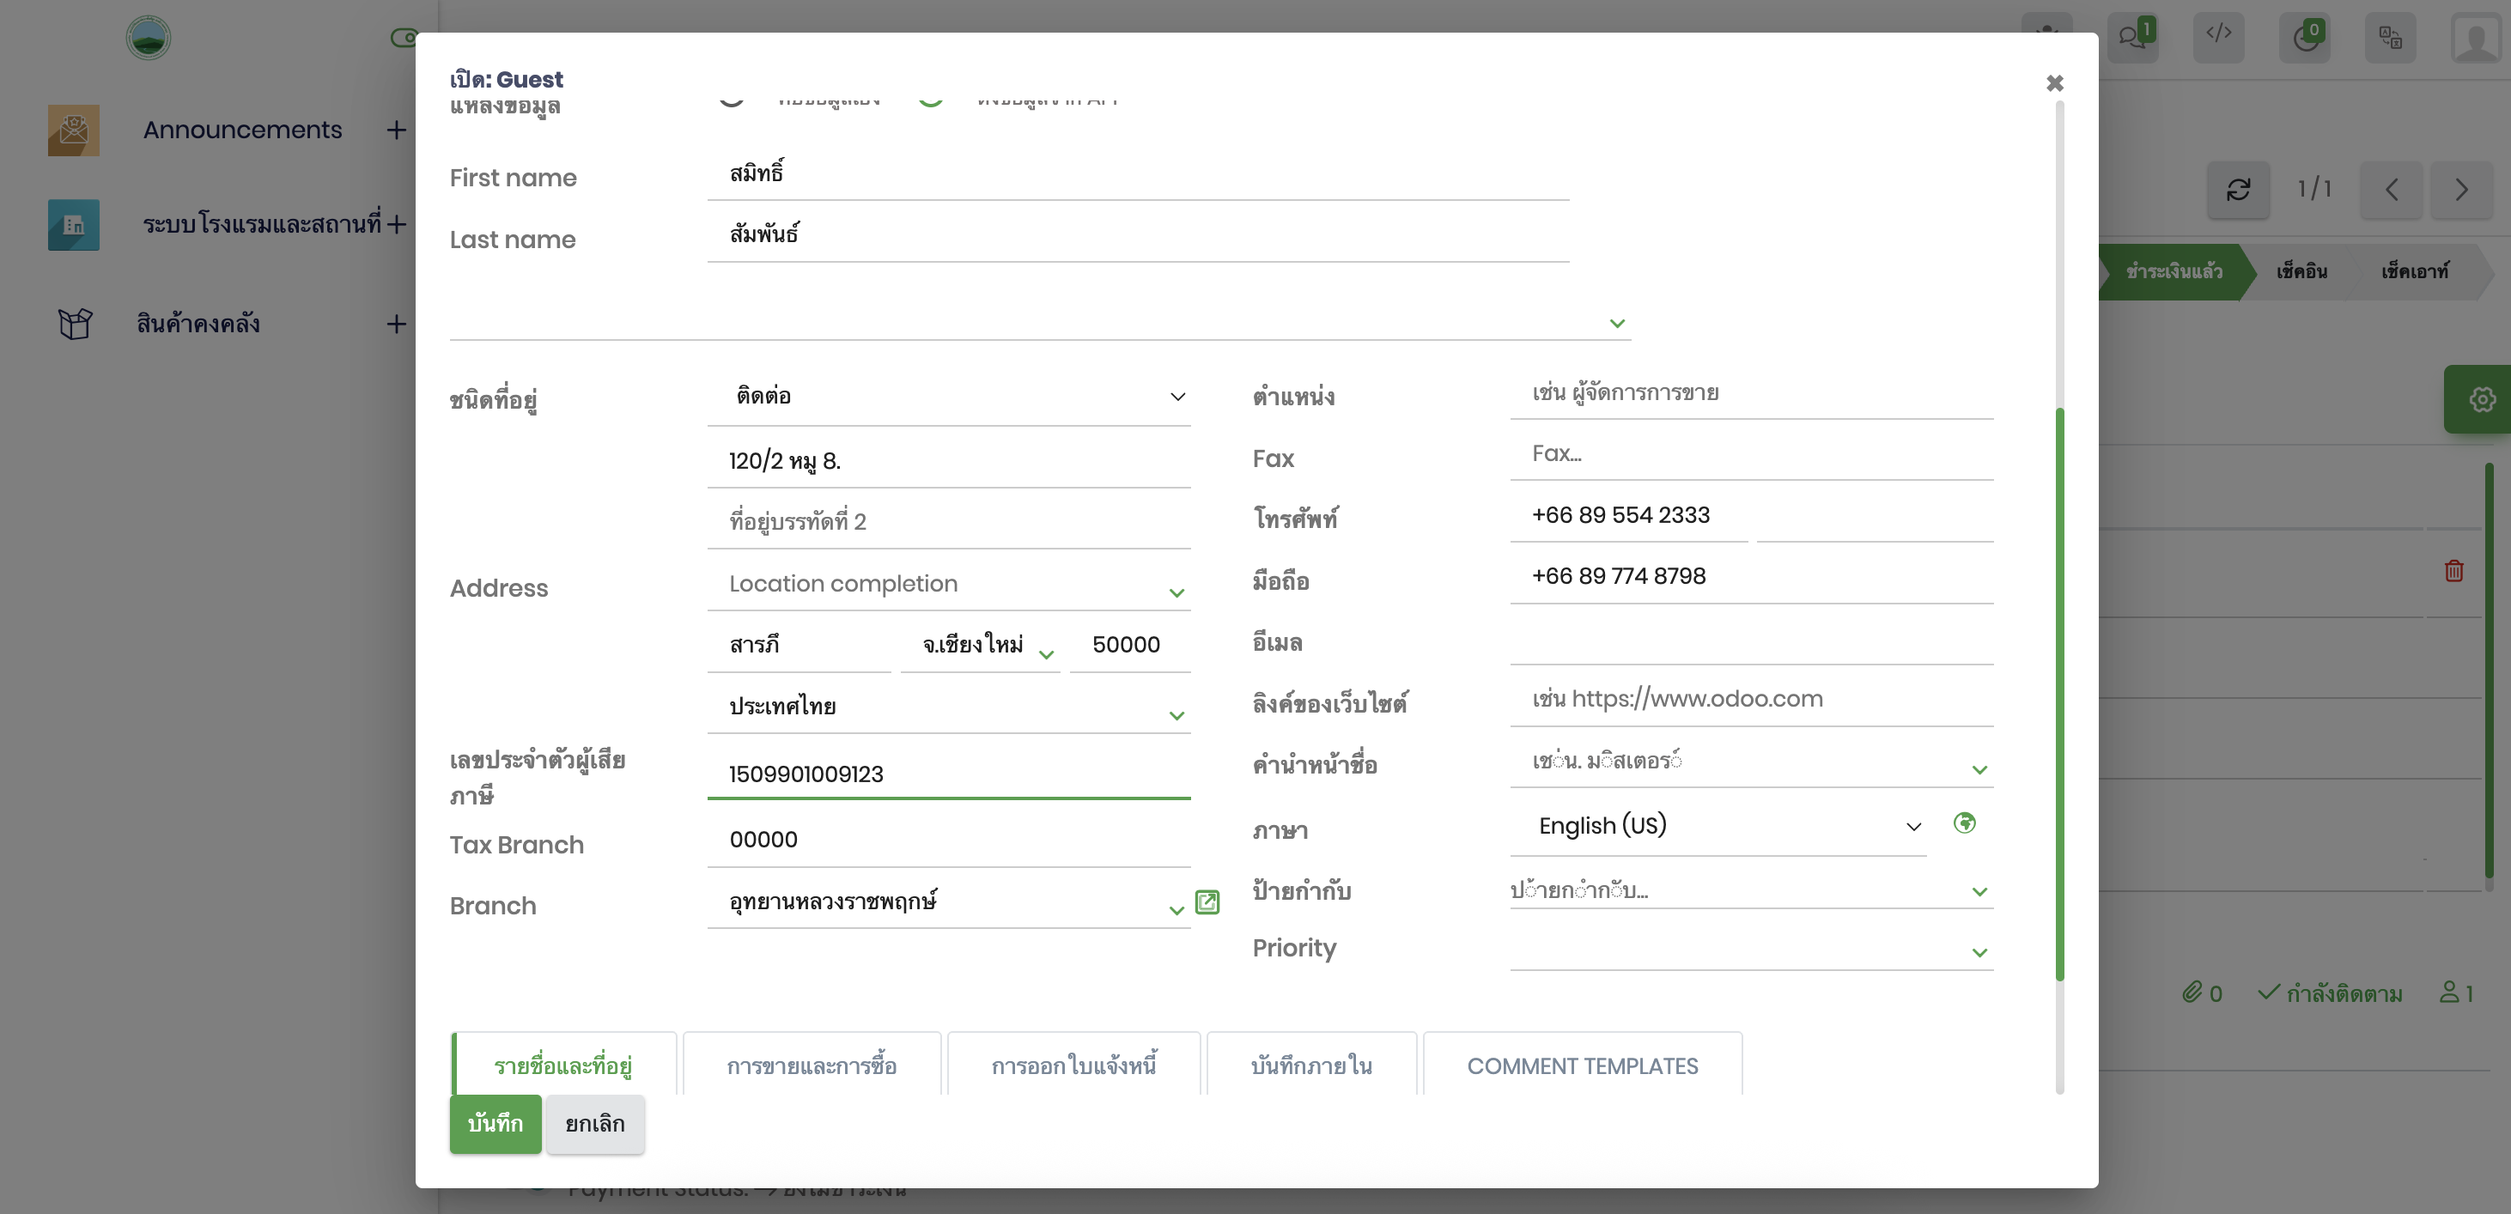The height and width of the screenshot is (1214, 2511).
Task: Open the developer code tools icon
Action: pos(2218,35)
